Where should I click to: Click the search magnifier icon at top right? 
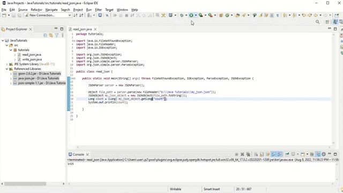318,22
